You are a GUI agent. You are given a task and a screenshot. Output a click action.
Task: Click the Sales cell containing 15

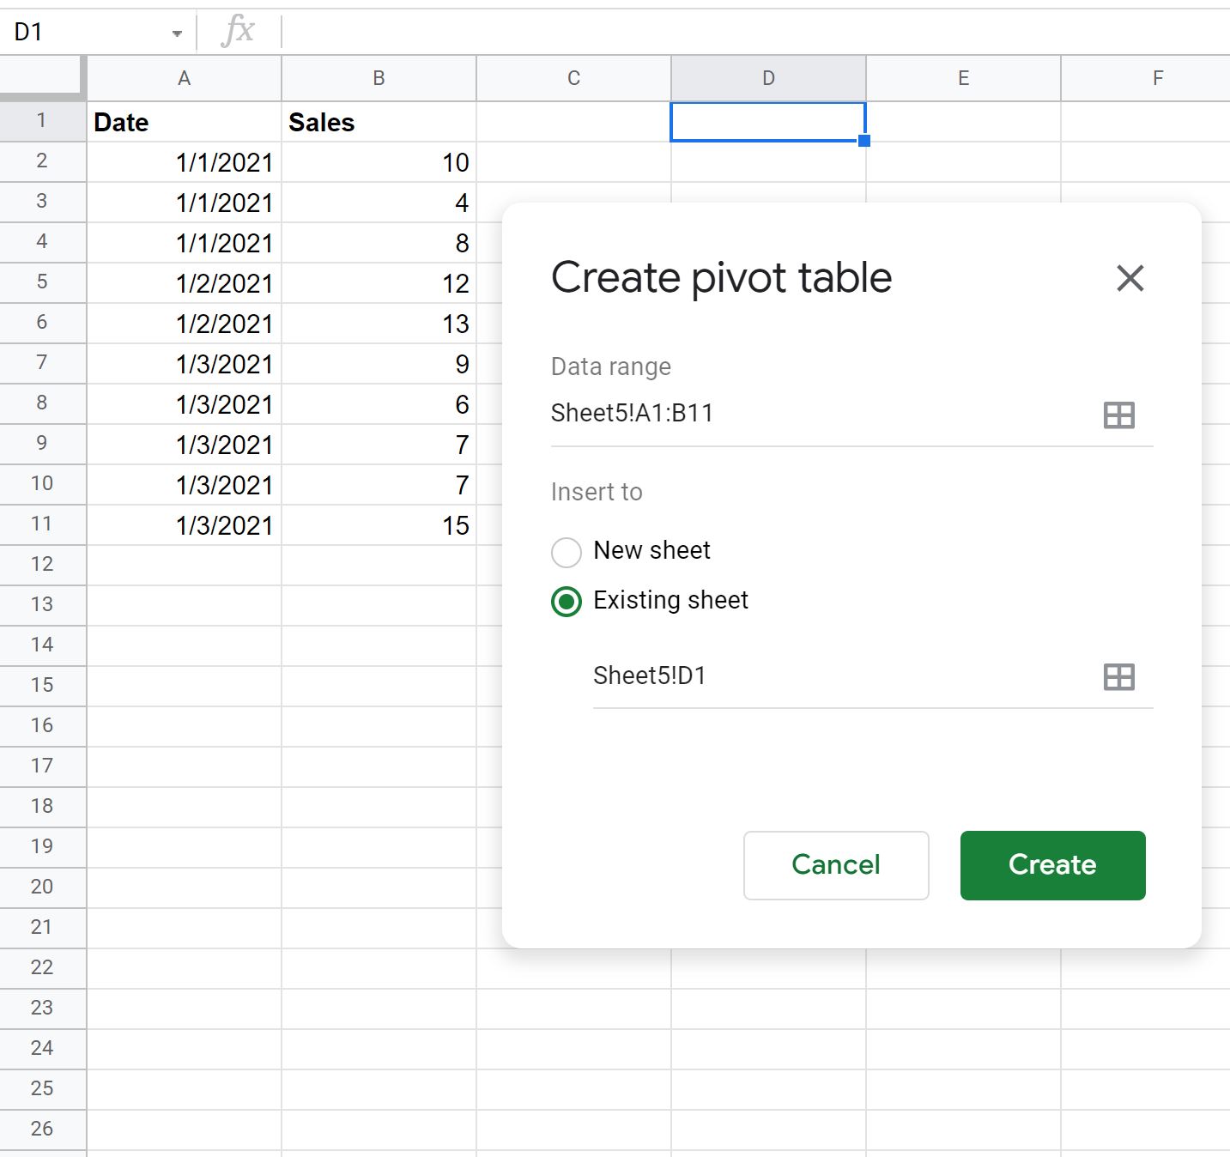379,525
